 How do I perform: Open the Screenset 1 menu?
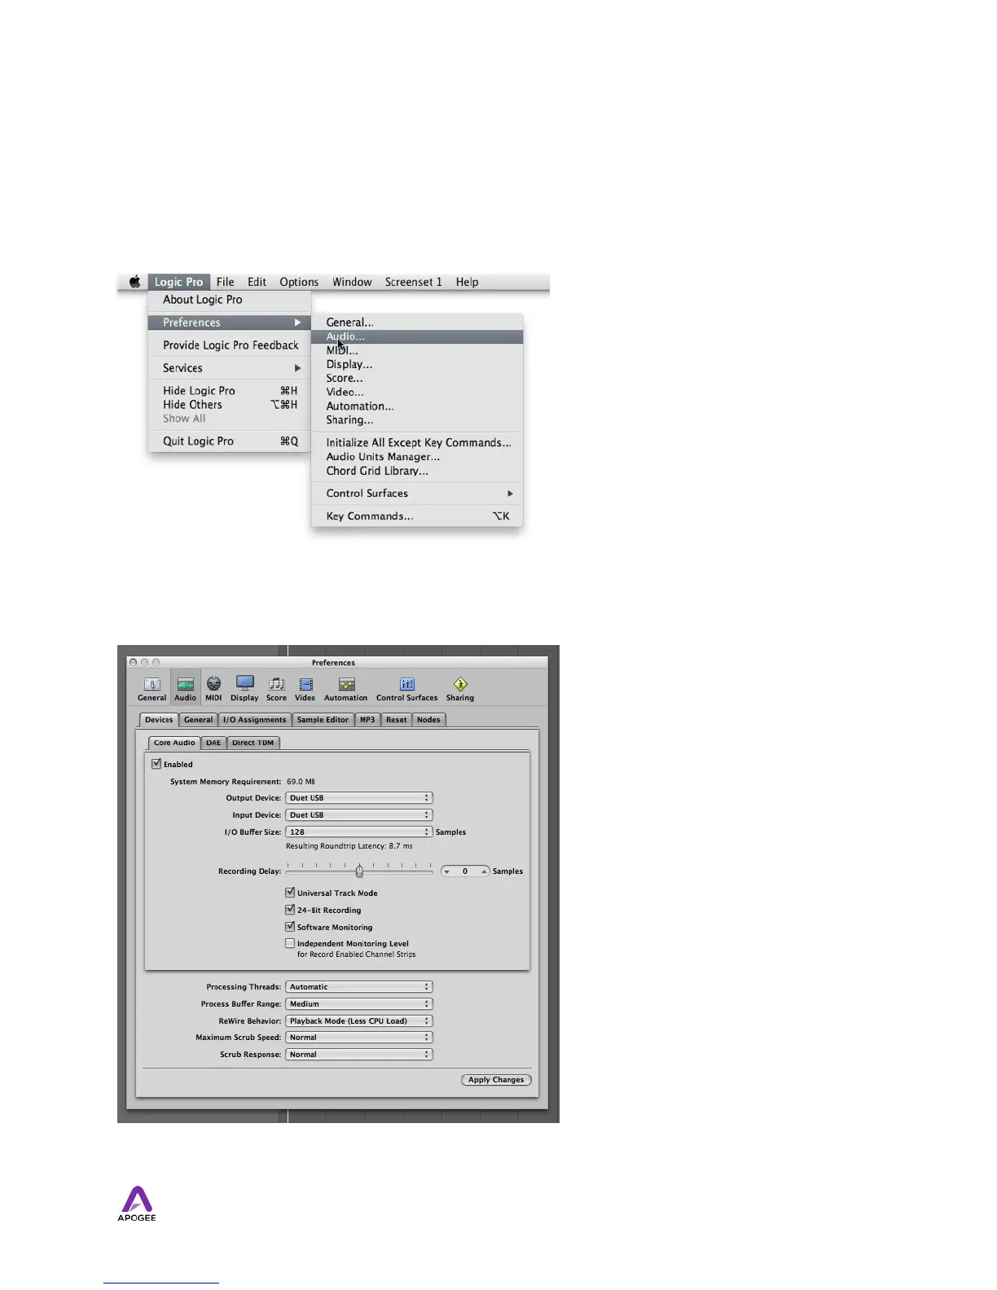coord(414,282)
